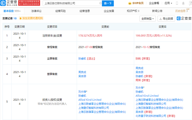The image size is (192, 120).
Task: Switch to 知识产权 tab
Action: pyautogui.click(x=133, y=11)
